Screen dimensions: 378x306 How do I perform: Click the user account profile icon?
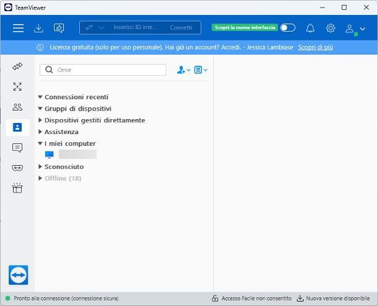349,29
